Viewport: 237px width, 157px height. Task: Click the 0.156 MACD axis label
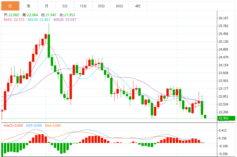[x=223, y=138]
